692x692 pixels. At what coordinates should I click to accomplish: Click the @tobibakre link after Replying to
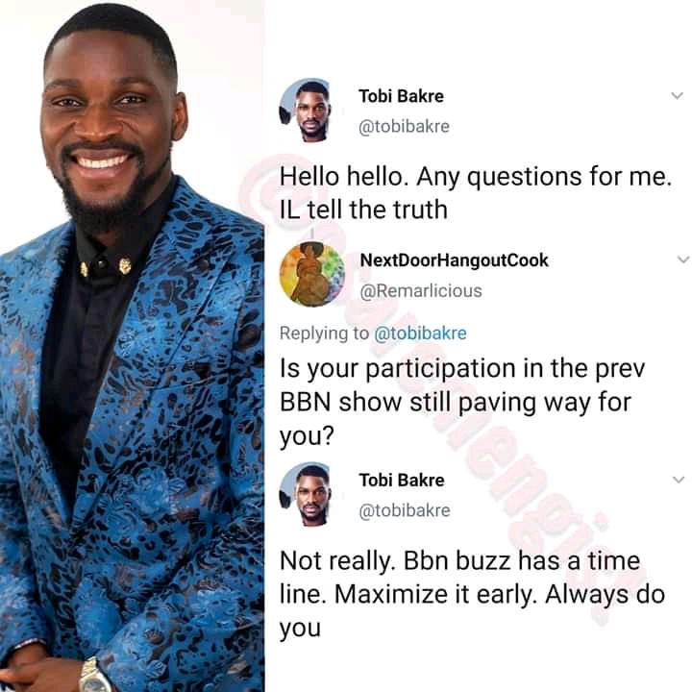420,334
